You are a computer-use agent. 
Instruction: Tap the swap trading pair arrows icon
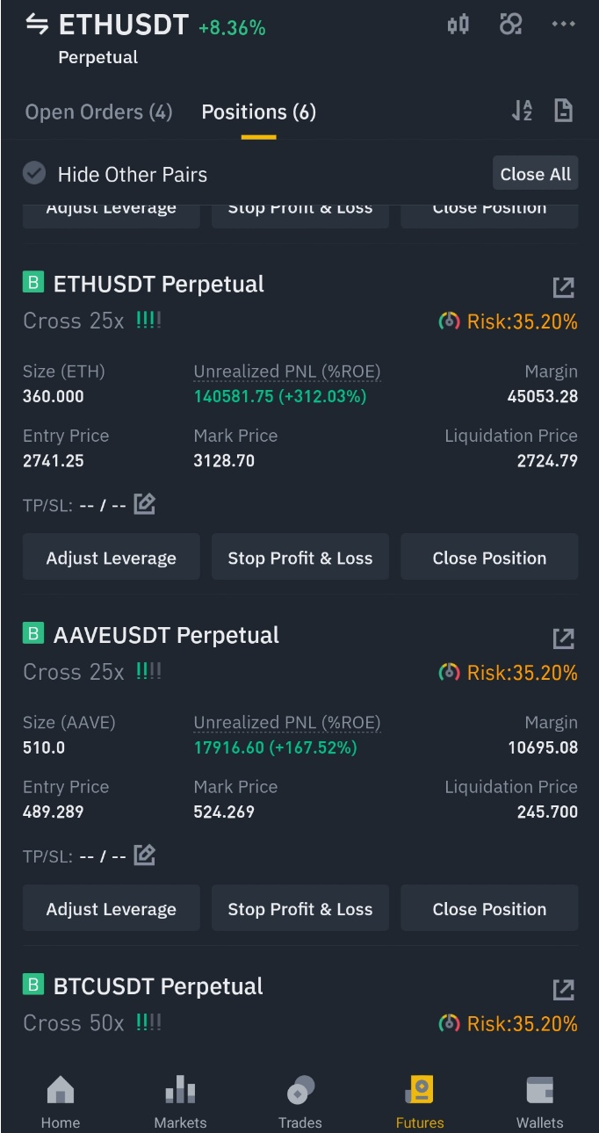tap(37, 25)
